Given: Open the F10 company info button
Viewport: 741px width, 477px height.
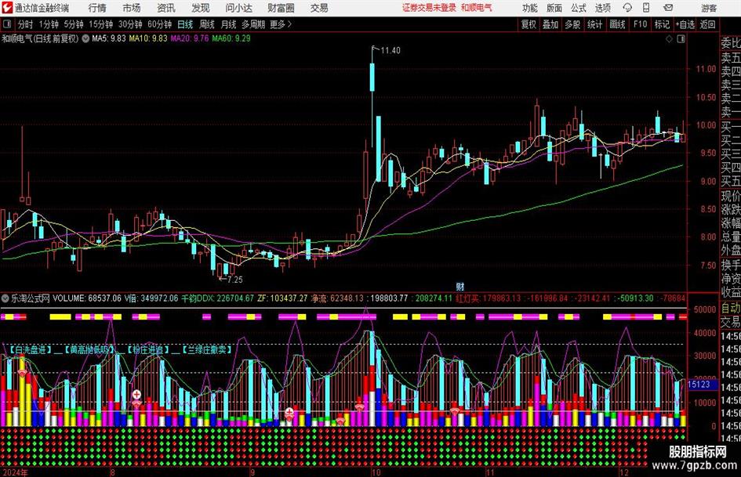Looking at the screenshot, I should (640, 24).
